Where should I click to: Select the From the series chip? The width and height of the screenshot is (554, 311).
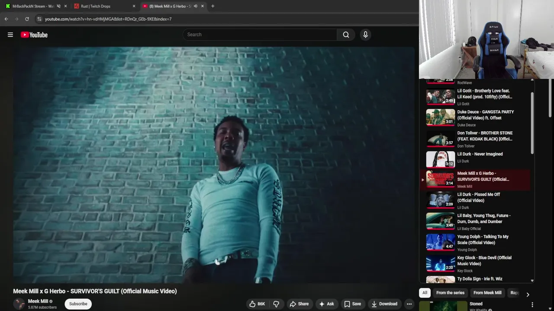point(450,293)
